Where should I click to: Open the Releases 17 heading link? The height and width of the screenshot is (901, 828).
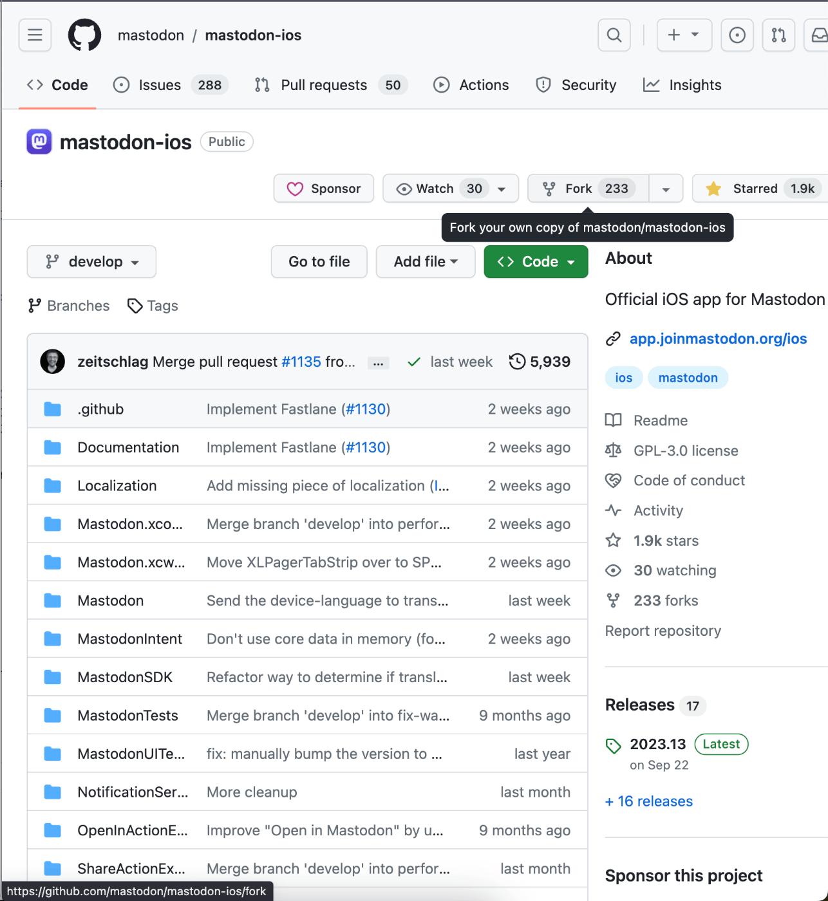655,705
